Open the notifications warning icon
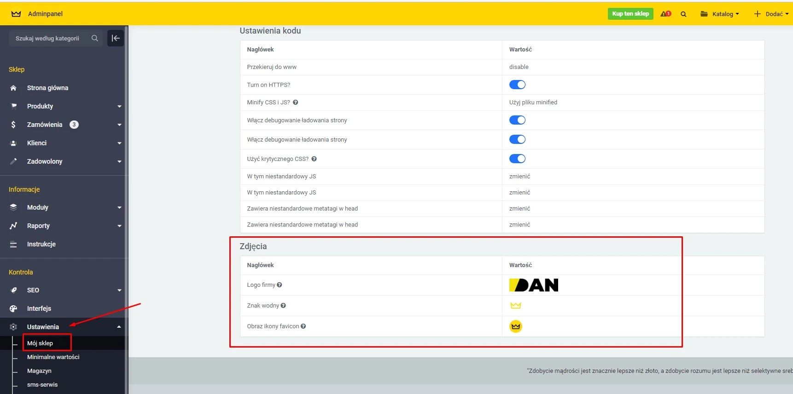 [x=665, y=14]
